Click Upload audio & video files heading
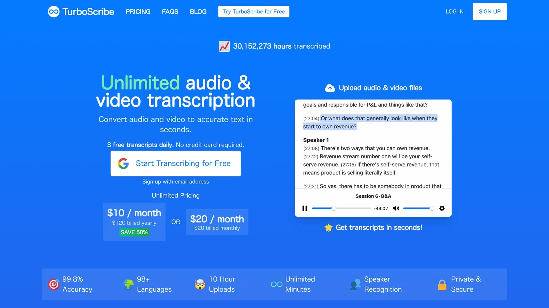Screen dimensions: 549x308 point(380,88)
